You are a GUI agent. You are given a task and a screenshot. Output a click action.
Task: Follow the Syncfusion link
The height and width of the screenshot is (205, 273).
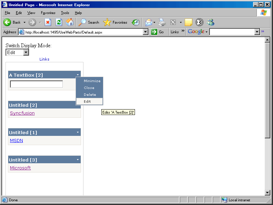tap(22, 113)
